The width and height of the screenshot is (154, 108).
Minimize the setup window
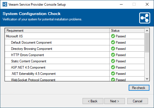[121, 5]
